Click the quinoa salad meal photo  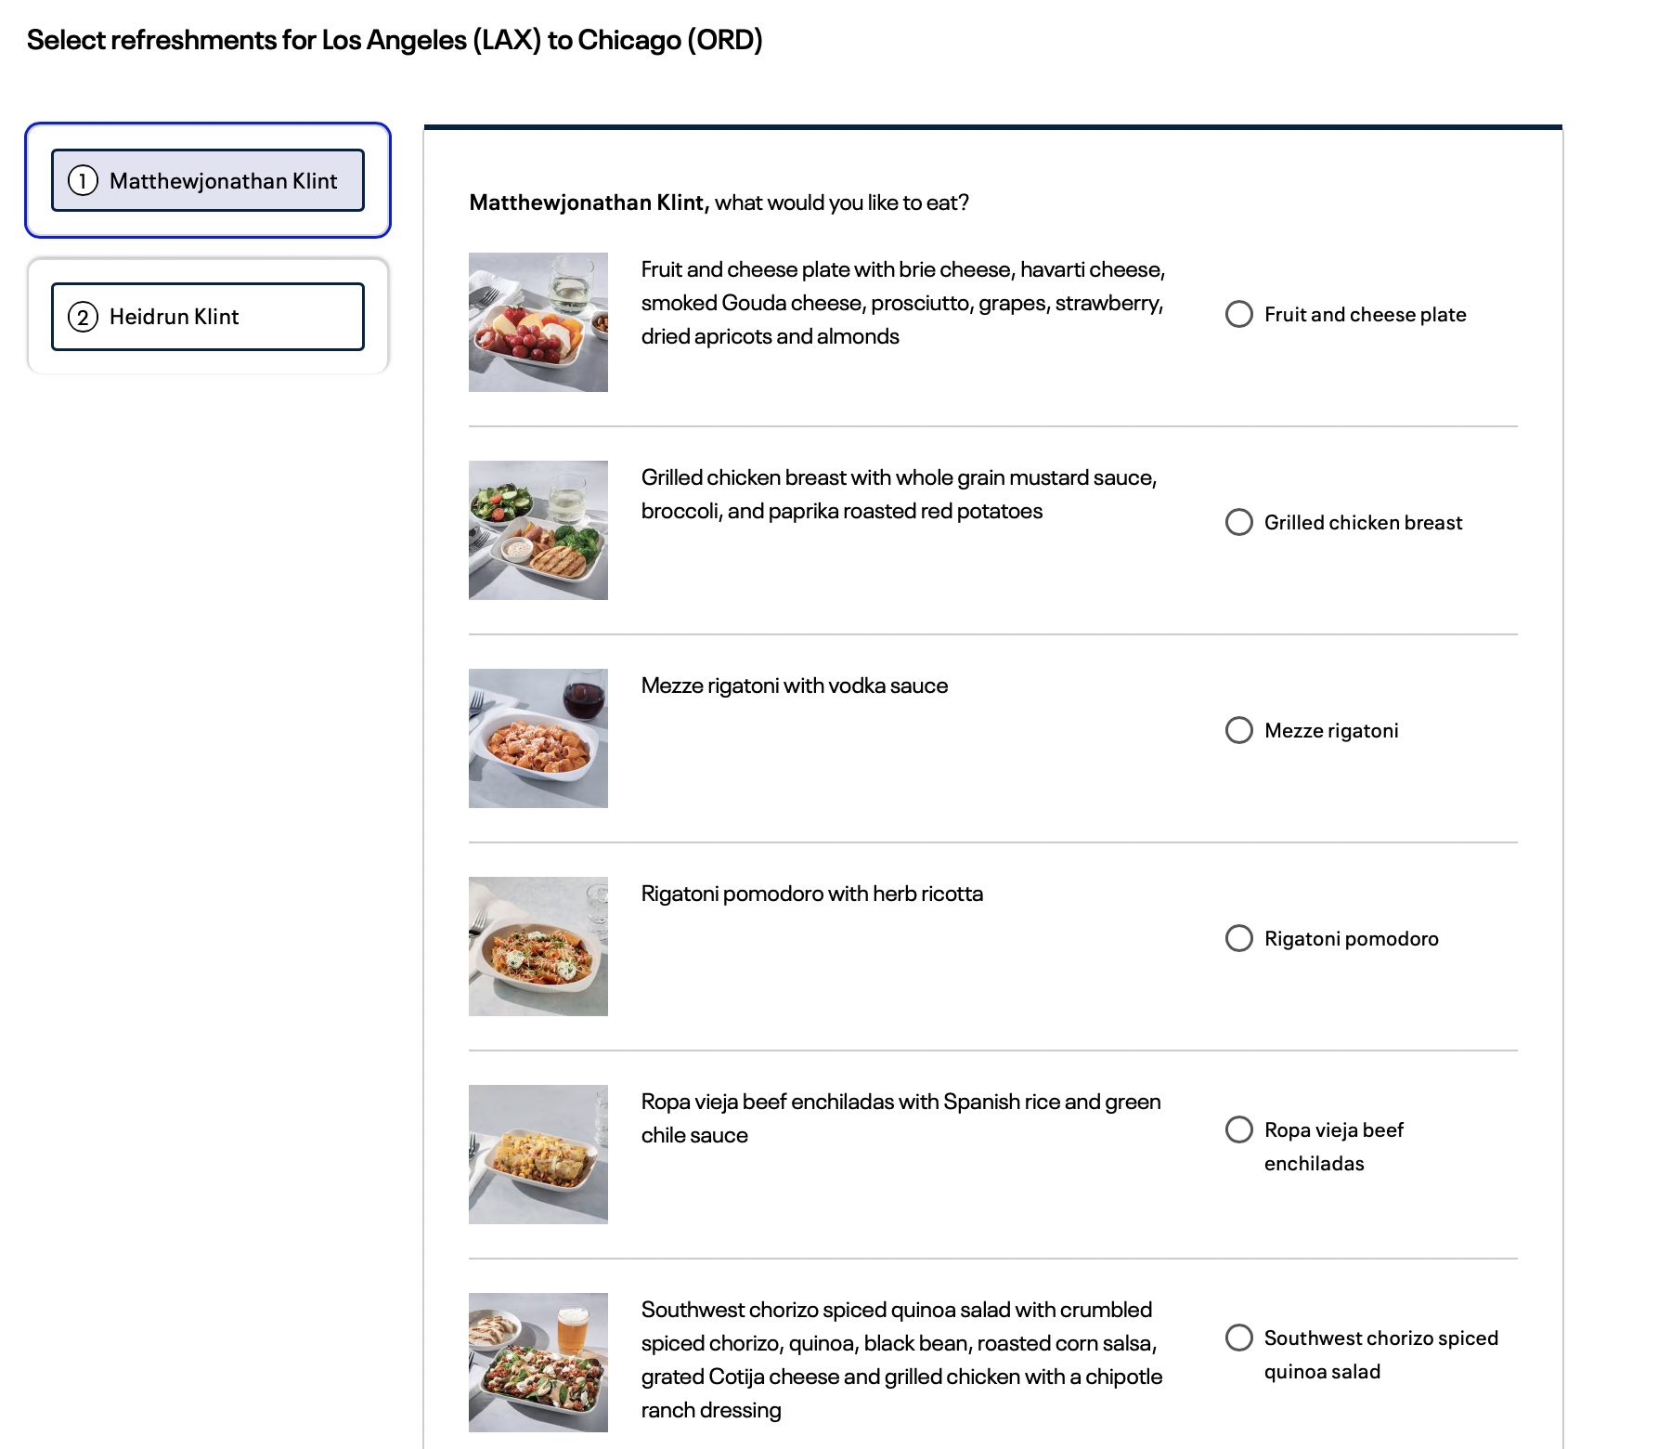(538, 1363)
